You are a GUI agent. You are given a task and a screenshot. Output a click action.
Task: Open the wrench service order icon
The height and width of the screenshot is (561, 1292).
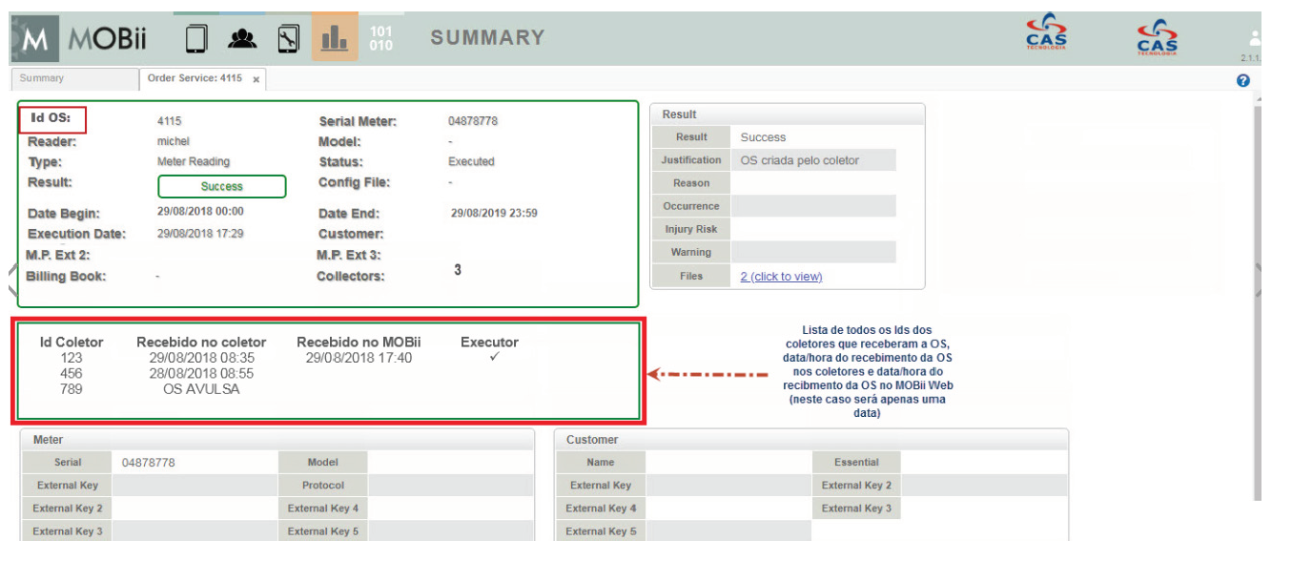(x=289, y=39)
